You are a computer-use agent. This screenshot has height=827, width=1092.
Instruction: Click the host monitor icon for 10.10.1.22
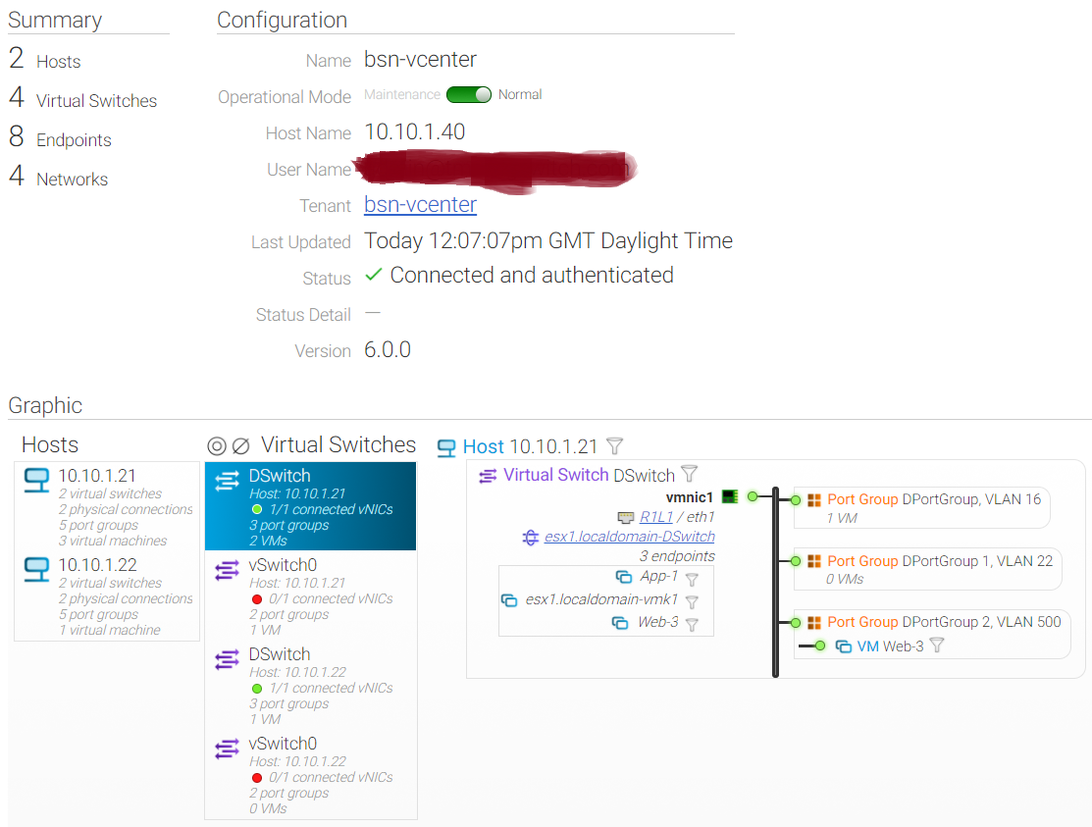click(x=36, y=571)
